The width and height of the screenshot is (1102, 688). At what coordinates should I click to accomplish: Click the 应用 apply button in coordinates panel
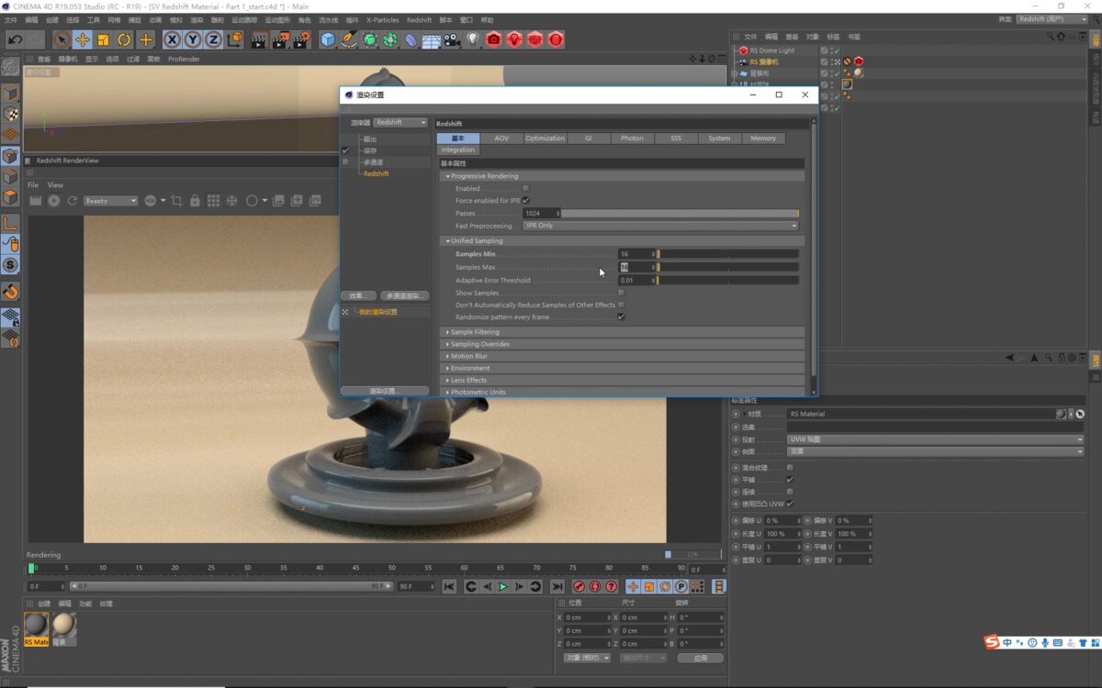coord(701,658)
